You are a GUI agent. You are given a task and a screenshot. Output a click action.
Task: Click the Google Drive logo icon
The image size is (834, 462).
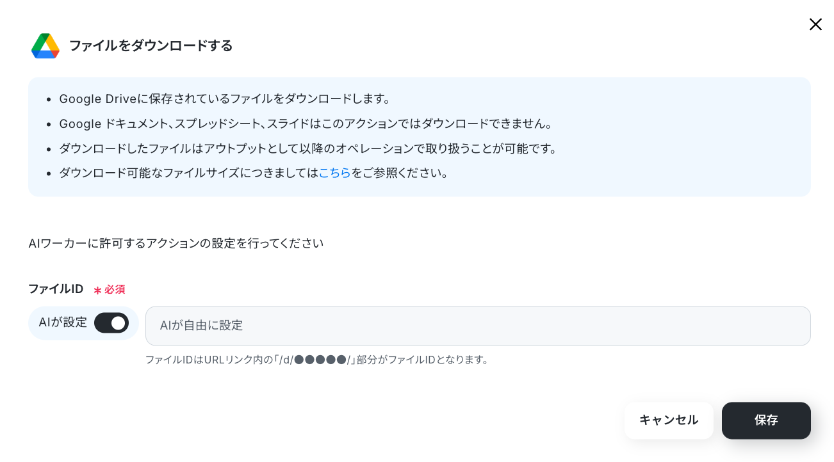[45, 45]
